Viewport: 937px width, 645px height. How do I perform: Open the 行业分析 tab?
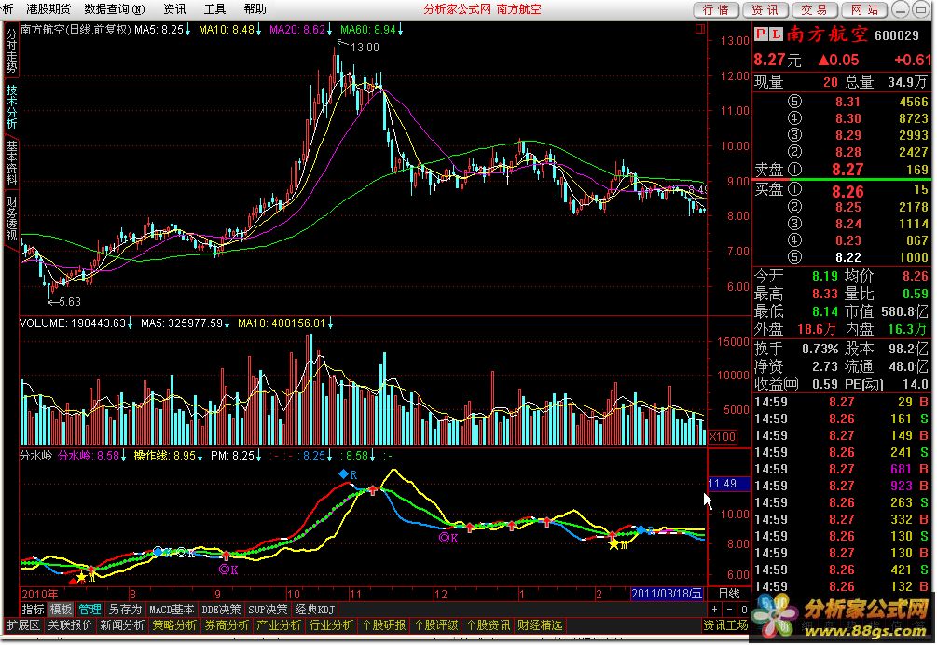point(332,625)
